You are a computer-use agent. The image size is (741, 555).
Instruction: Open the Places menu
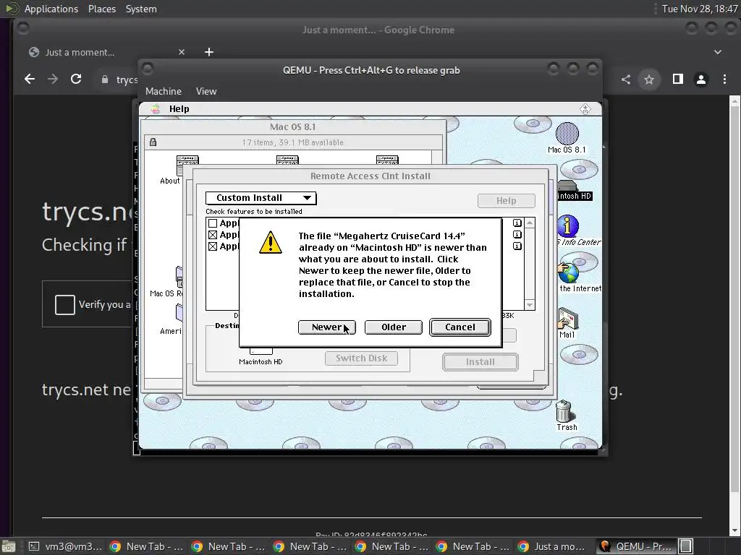101,9
